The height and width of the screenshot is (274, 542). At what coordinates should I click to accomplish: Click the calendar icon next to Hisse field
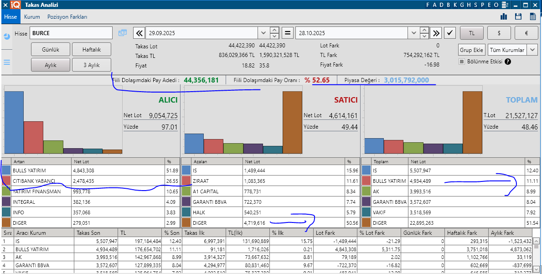[x=123, y=33]
